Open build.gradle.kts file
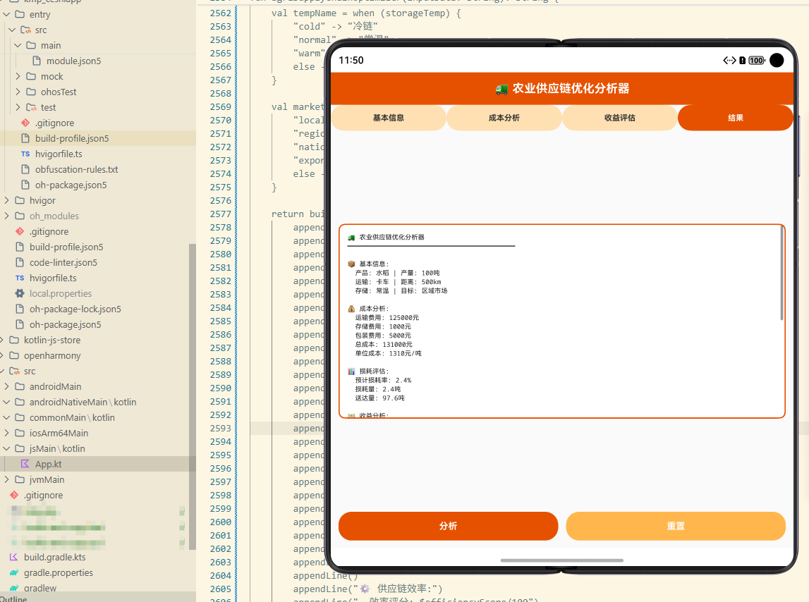The image size is (809, 602). [55, 557]
